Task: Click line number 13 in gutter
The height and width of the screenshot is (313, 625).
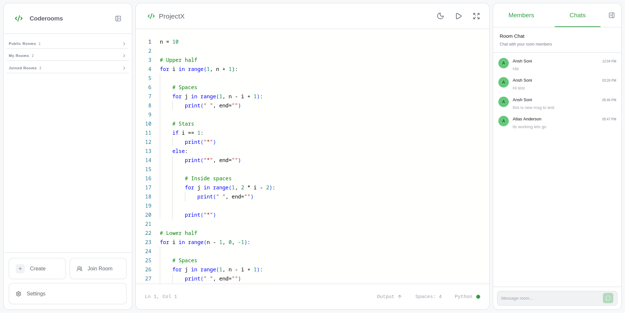Action: click(148, 151)
